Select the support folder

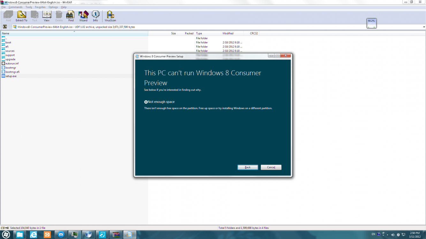[8, 55]
